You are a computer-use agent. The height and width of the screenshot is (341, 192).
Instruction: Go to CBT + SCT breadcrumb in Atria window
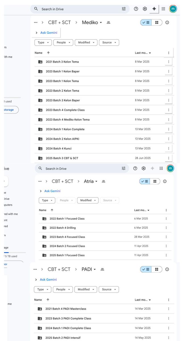pos(63,181)
